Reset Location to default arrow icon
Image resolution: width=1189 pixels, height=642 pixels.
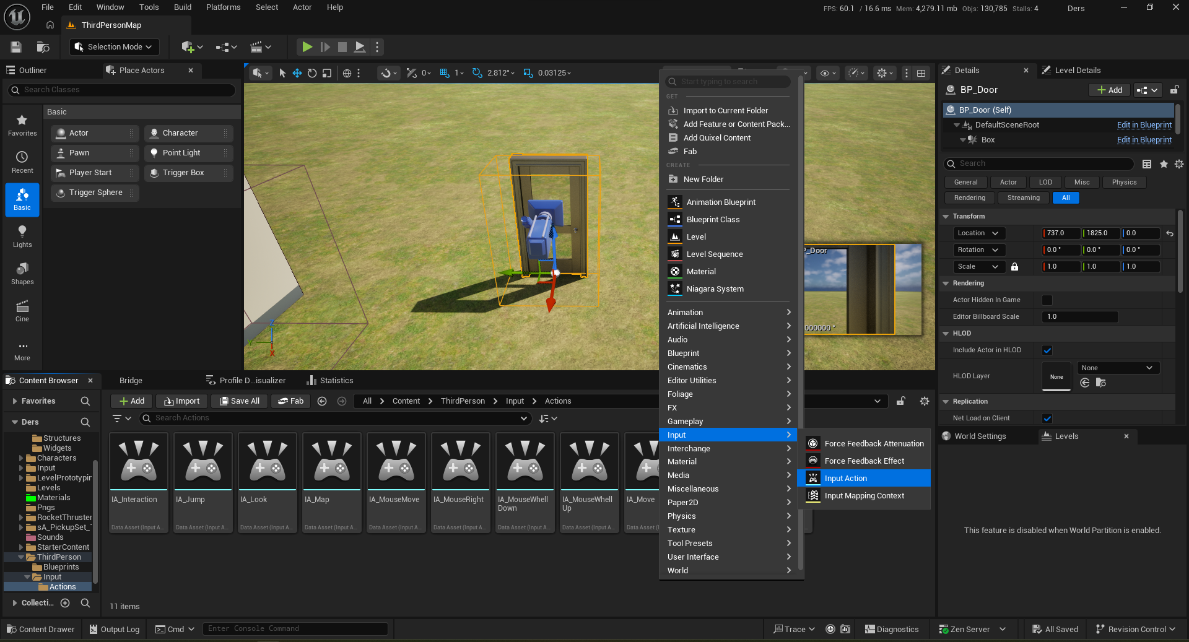click(1169, 233)
